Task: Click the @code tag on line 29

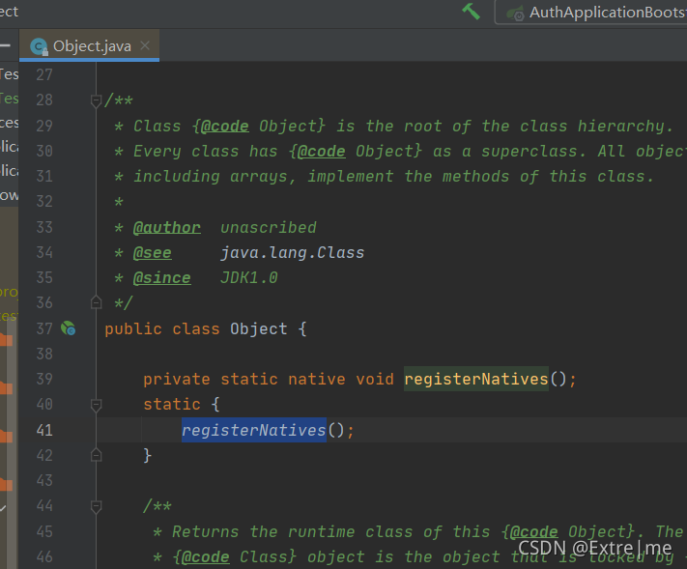Action: coord(225,127)
